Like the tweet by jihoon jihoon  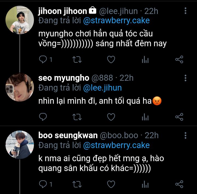coord(111,59)
